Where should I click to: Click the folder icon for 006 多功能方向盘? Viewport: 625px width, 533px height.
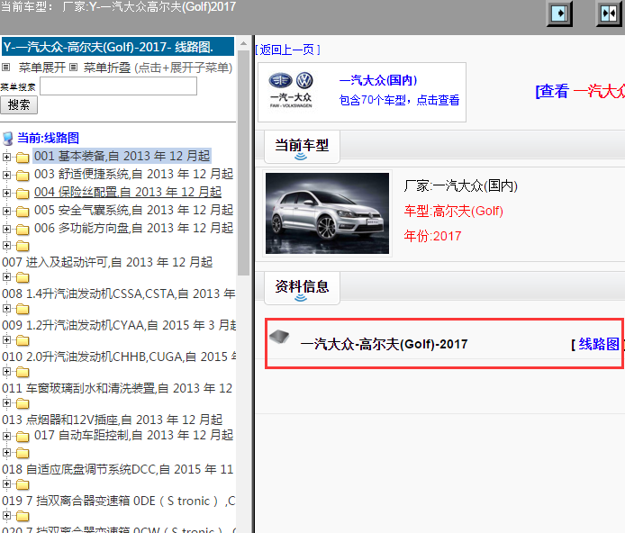23,230
